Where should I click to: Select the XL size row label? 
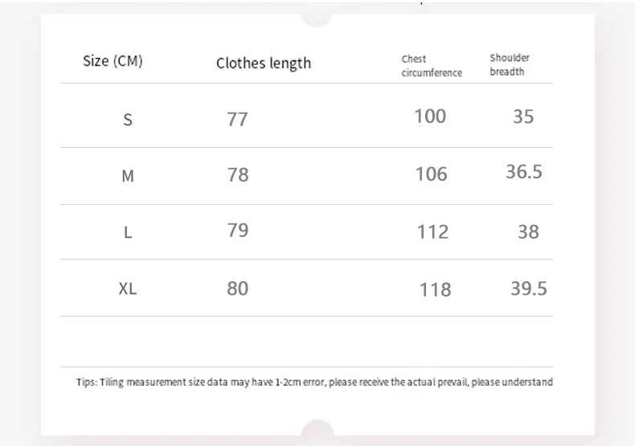point(128,288)
